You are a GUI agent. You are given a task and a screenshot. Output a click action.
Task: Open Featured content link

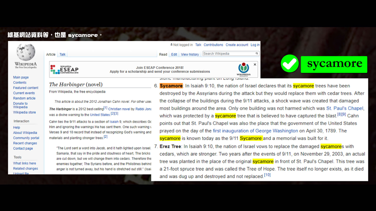click(26, 88)
